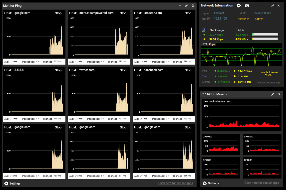286x190 pixels.
Task: Open CPU/GPU Monitor Settings gear
Action: [x=205, y=183]
